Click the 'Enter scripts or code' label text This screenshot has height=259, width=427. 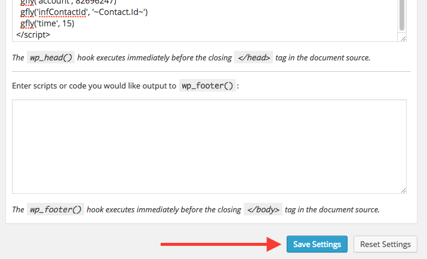point(94,86)
